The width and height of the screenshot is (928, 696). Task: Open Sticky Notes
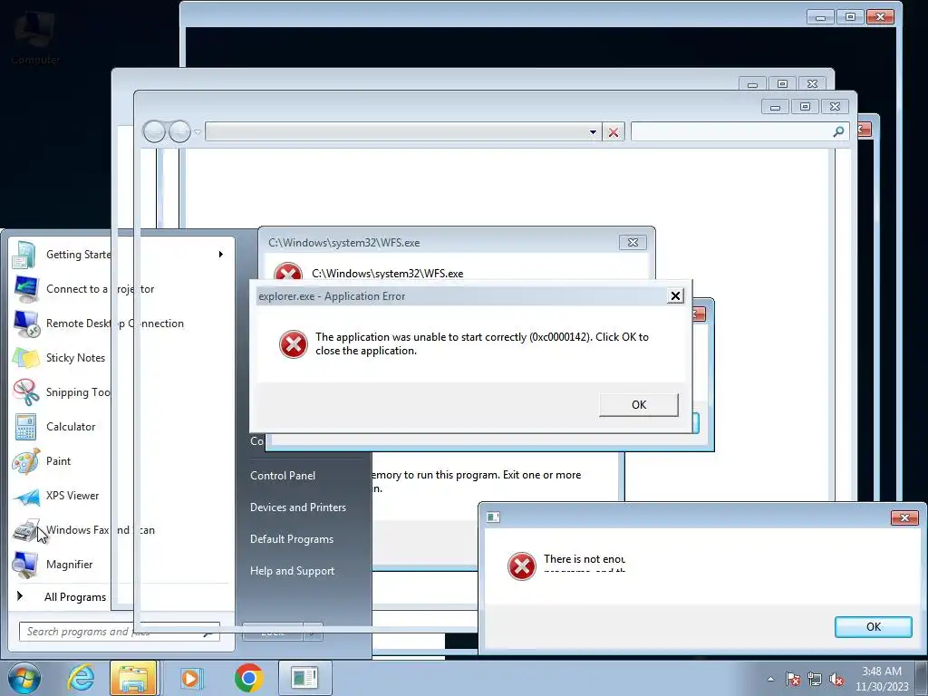[x=75, y=357]
